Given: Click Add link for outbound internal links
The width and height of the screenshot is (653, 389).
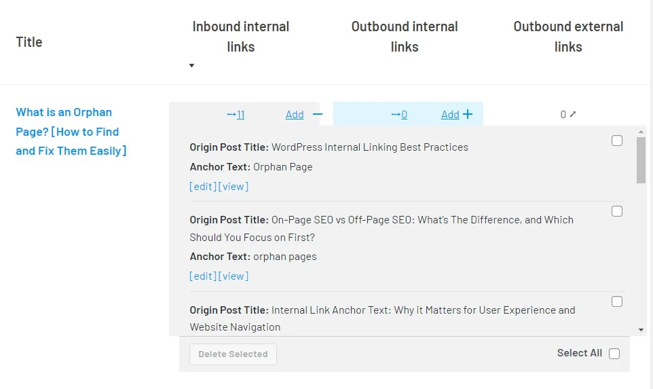Looking at the screenshot, I should (x=450, y=115).
